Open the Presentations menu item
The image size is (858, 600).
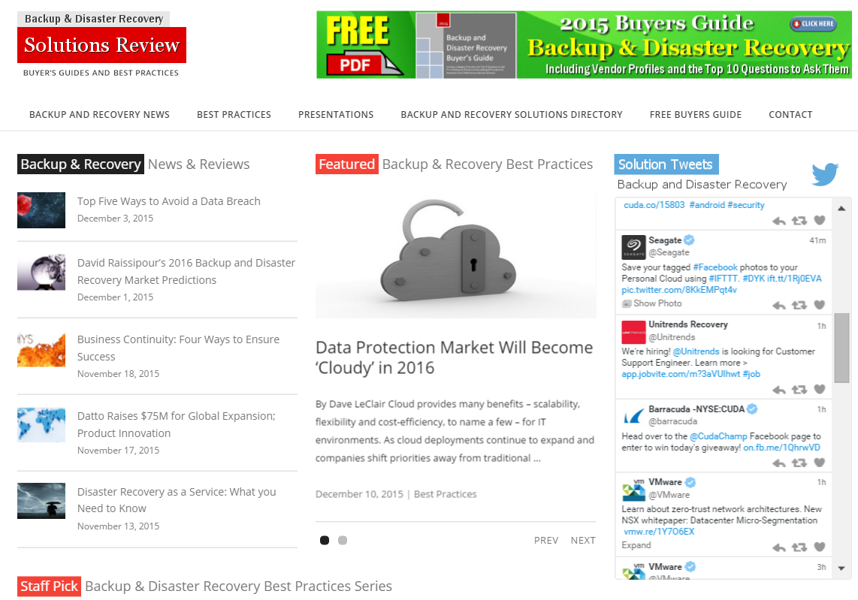[335, 115]
